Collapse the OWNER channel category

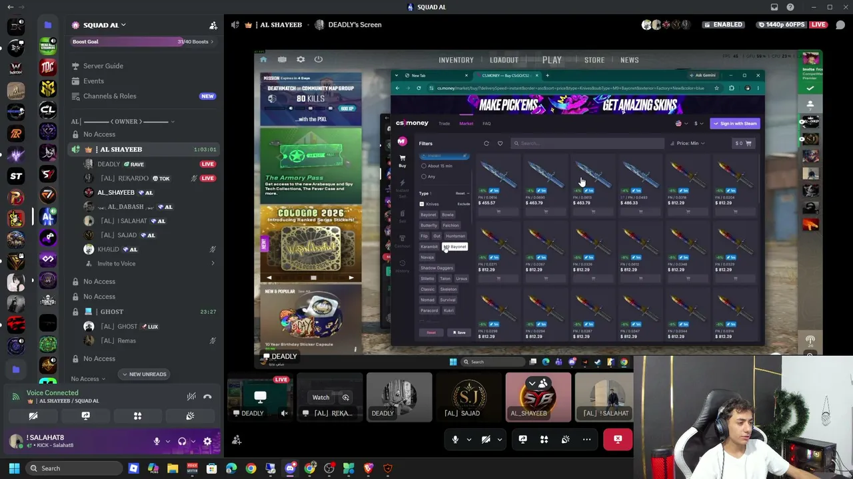[x=122, y=122]
